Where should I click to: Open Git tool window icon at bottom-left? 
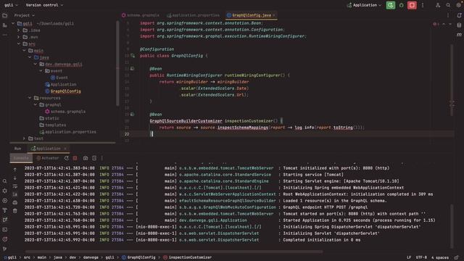(5, 249)
